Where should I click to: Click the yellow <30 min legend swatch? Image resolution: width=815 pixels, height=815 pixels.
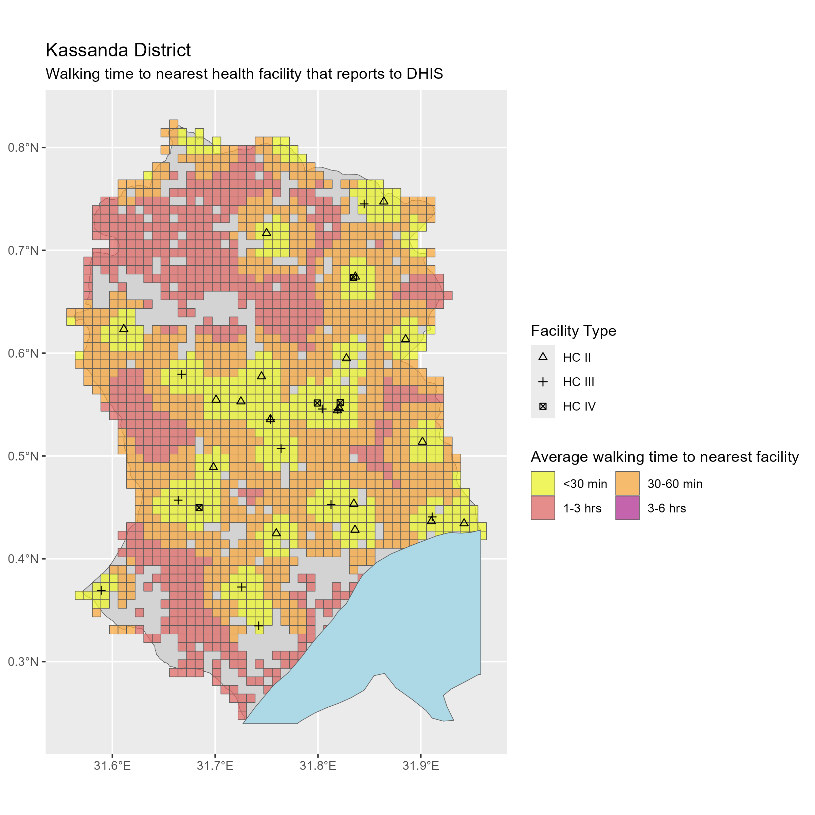click(543, 484)
